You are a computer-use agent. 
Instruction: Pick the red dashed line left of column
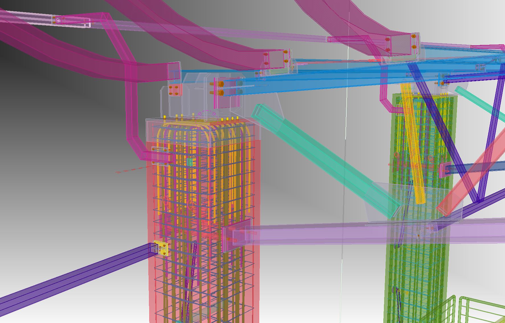[131, 170]
